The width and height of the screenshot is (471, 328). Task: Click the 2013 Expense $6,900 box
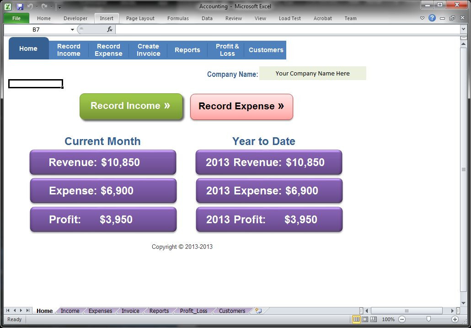click(x=269, y=191)
